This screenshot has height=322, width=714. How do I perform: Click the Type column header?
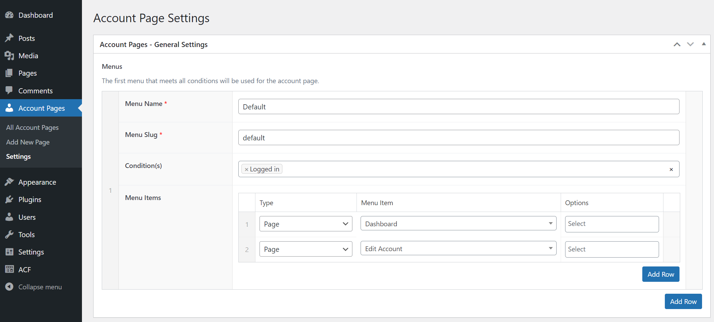pos(266,203)
